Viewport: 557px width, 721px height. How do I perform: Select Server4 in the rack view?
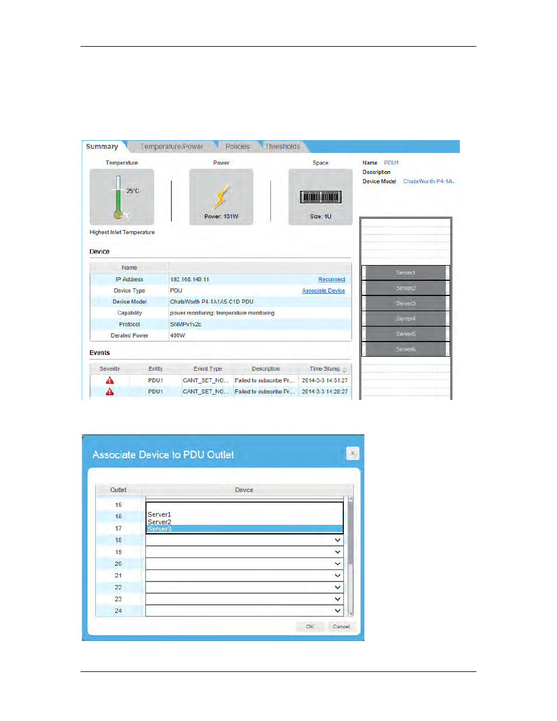pyautogui.click(x=406, y=319)
